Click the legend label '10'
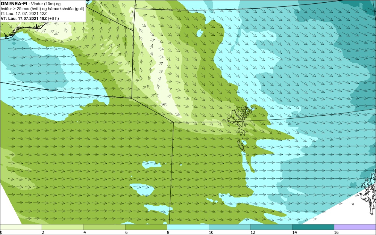The height and width of the screenshot is (235, 376). pyautogui.click(x=211, y=232)
